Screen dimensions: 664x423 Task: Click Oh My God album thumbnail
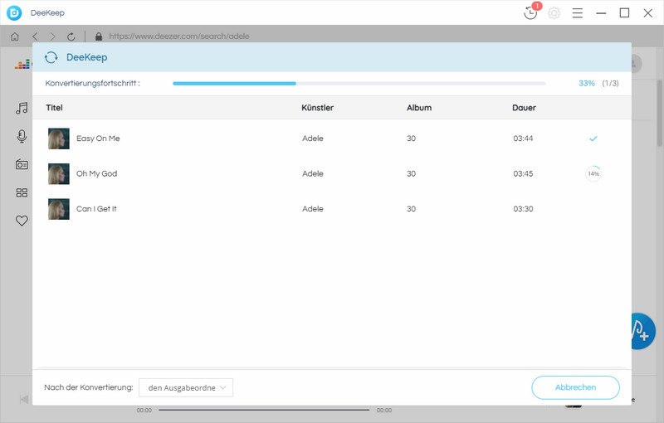59,173
